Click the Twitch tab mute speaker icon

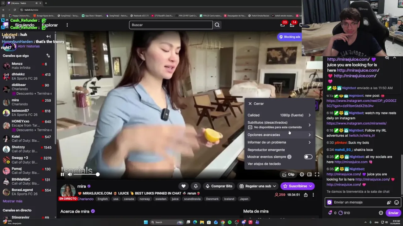[x=37, y=3]
